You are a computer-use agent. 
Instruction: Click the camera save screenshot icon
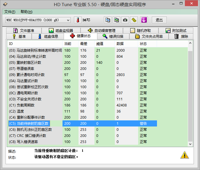coord(125,20)
